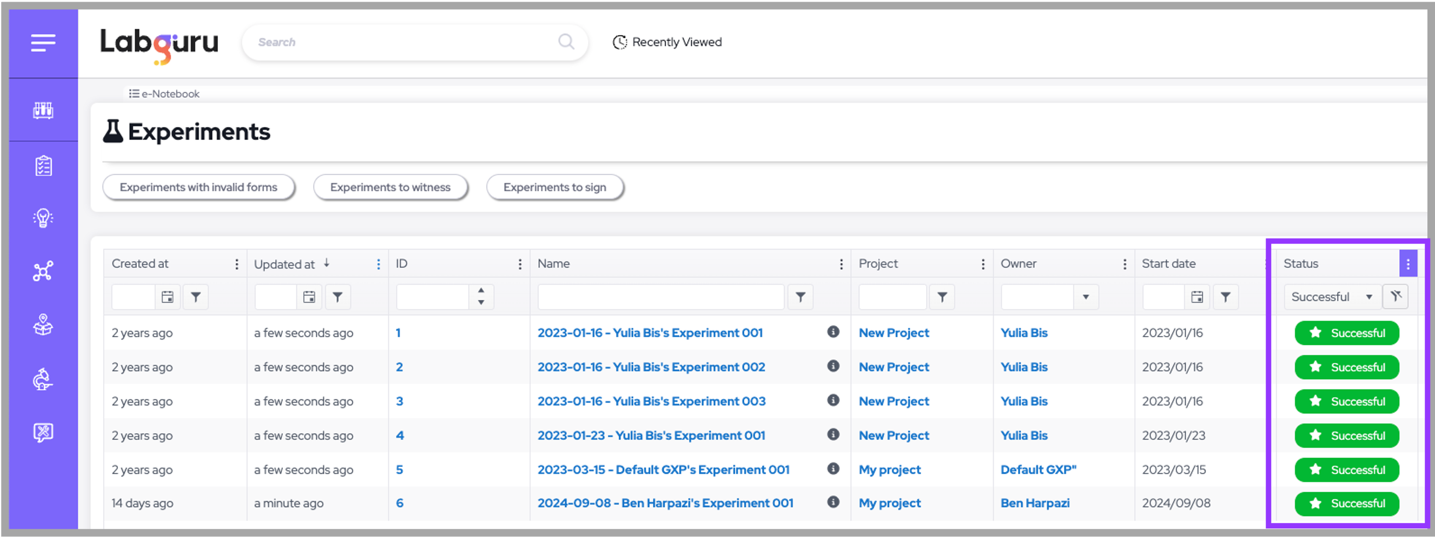Open the hamburger menu in the sidebar
The width and height of the screenshot is (1435, 537).
43,43
